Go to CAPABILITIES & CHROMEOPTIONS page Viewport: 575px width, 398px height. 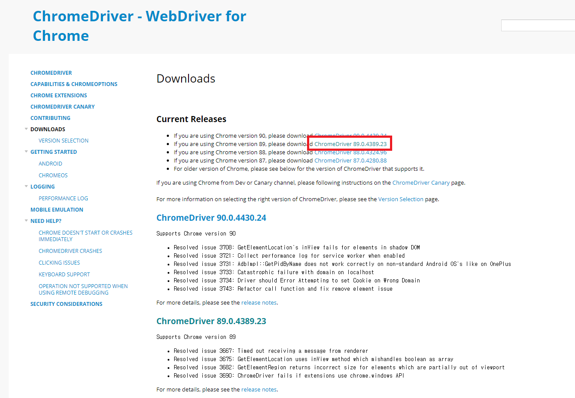point(74,84)
